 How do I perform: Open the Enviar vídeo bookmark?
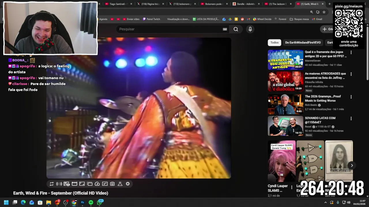[131, 19]
